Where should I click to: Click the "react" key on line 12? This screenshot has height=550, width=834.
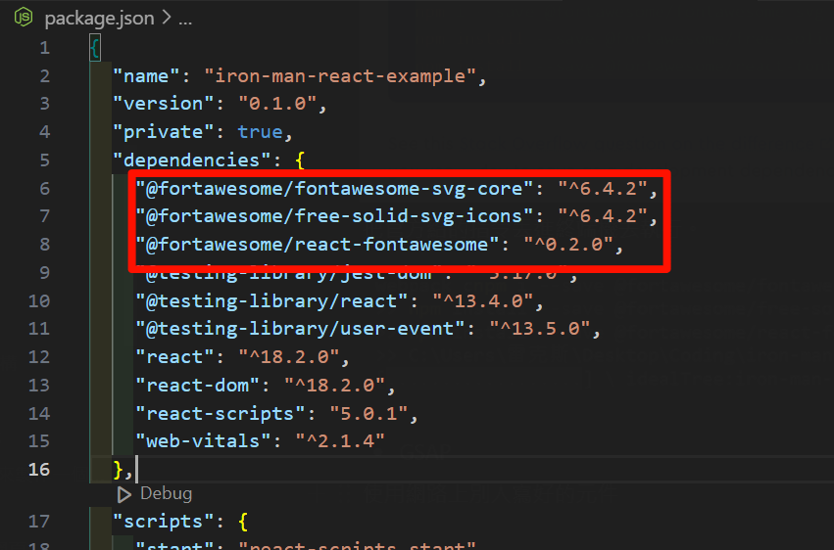[x=175, y=357]
